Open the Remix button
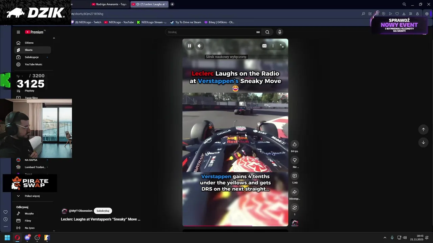The height and width of the screenshot is (243, 433). (x=295, y=208)
